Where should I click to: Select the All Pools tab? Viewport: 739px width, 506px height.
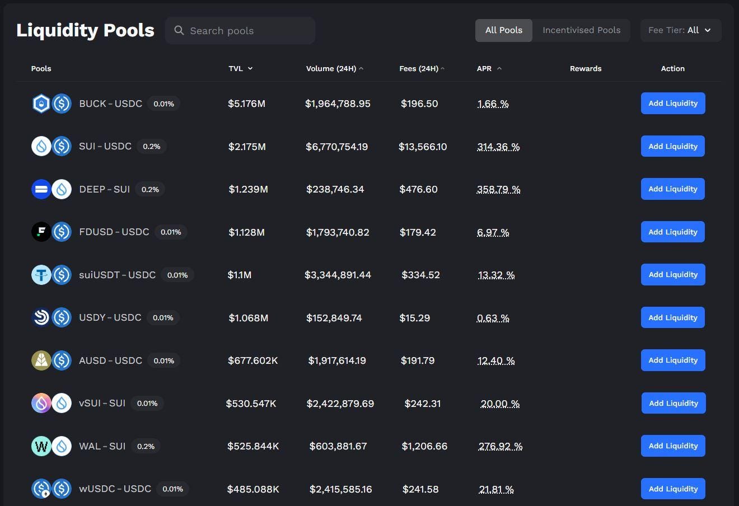[504, 30]
